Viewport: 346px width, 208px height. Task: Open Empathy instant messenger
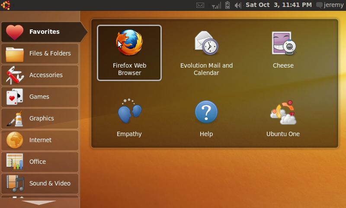129,118
